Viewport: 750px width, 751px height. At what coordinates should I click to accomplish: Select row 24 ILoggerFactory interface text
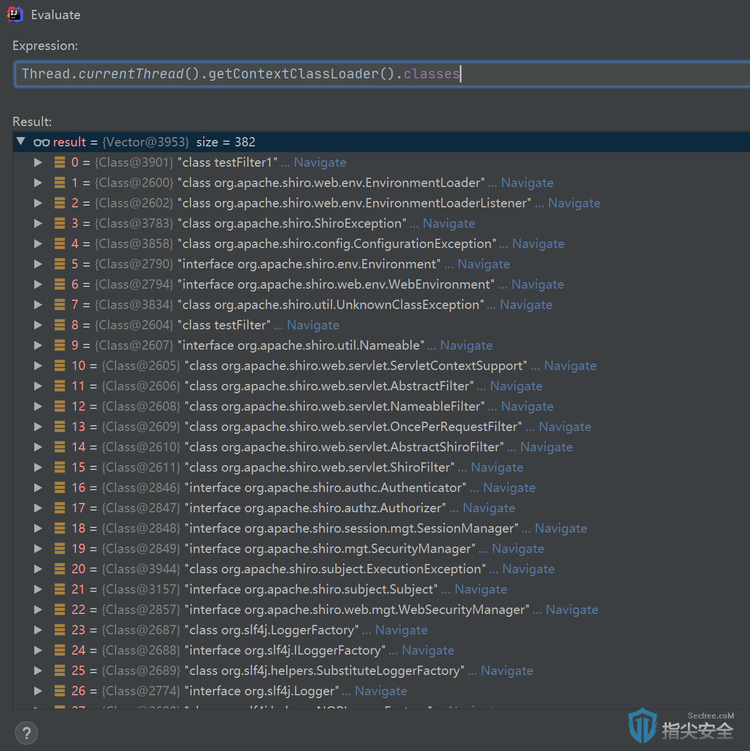click(285, 651)
